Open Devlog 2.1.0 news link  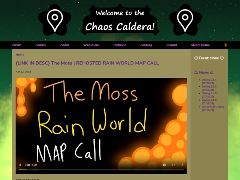tap(209, 88)
